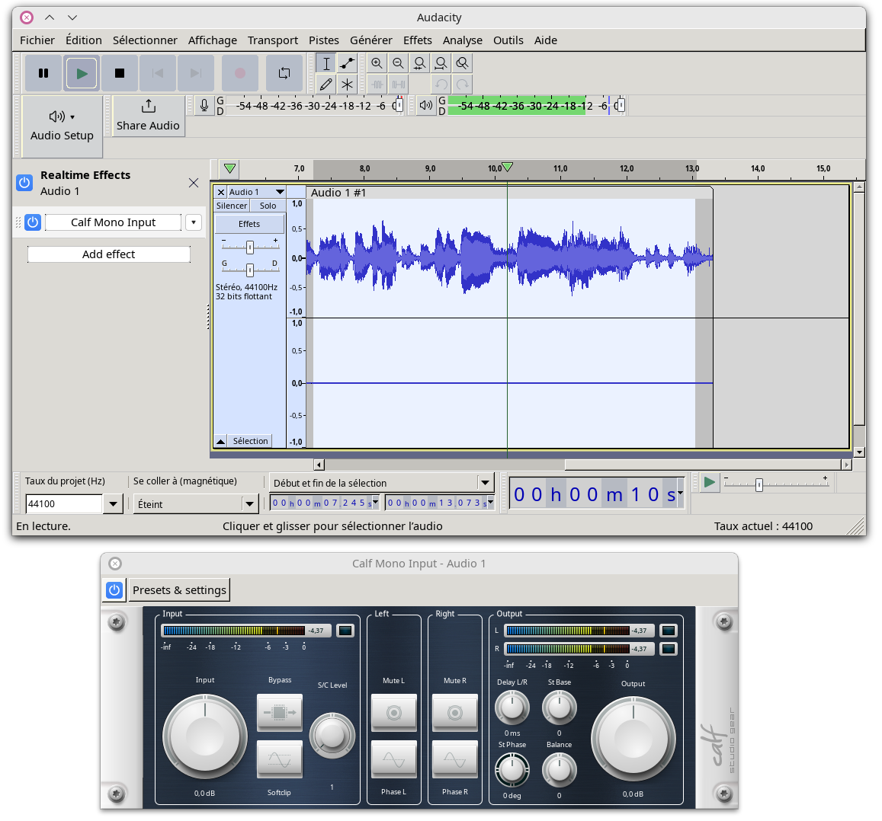The height and width of the screenshot is (821, 882).
Task: Stop playback with the Stop button
Action: coord(119,73)
